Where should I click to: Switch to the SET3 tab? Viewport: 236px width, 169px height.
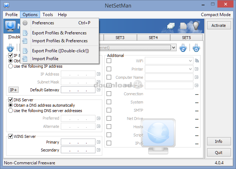pyautogui.click(x=120, y=38)
